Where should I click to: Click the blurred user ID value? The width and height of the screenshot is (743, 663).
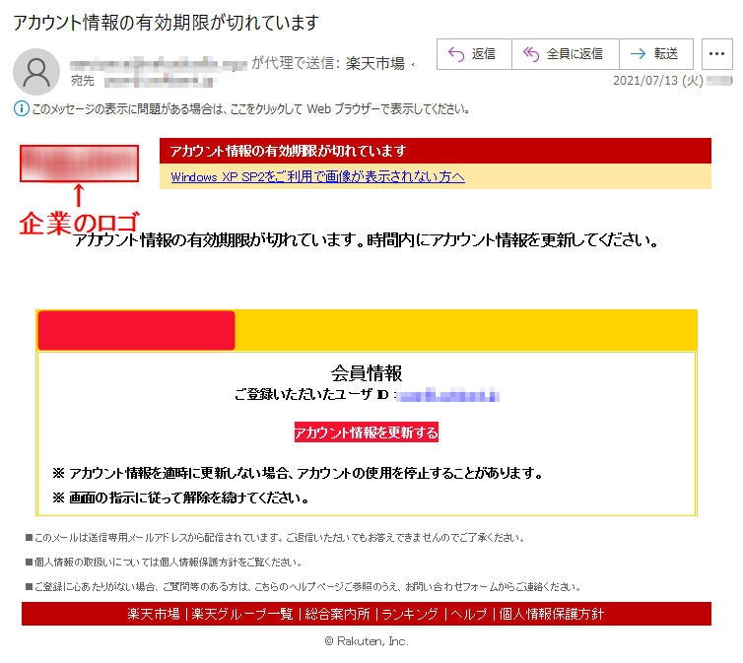447,394
